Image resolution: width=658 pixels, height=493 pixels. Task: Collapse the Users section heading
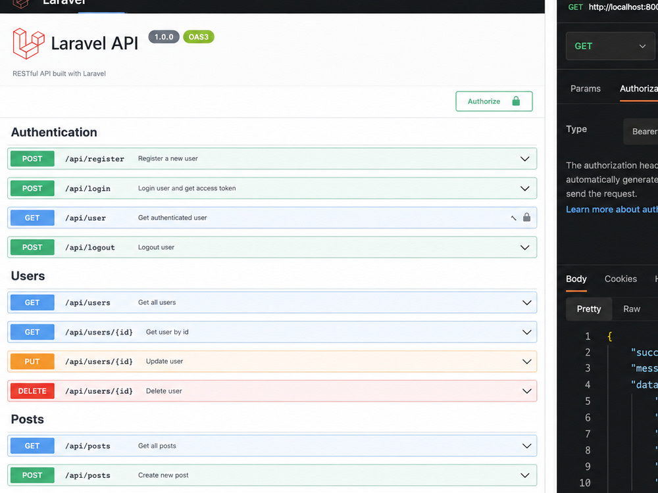(28, 276)
